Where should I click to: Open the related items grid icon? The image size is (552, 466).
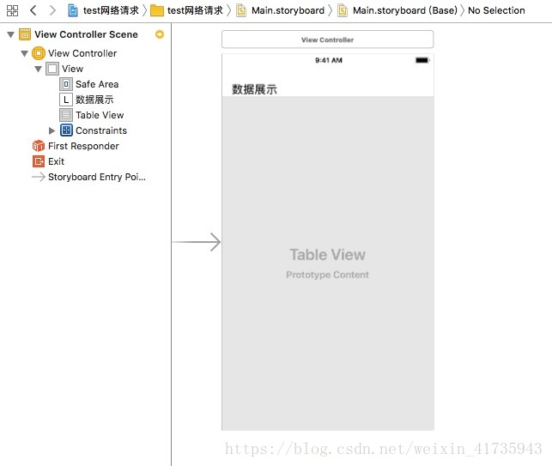pyautogui.click(x=12, y=10)
